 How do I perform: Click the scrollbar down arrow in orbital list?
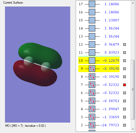coord(133,129)
